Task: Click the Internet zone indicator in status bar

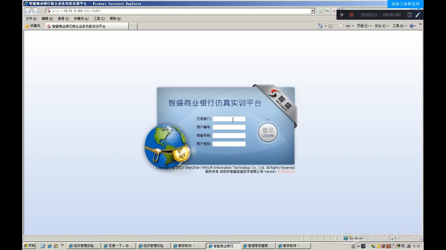Action: [x=353, y=238]
